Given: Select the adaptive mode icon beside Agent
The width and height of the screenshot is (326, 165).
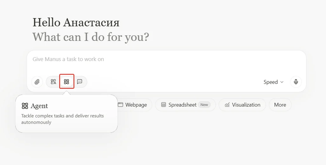Looking at the screenshot, I should 53,82.
